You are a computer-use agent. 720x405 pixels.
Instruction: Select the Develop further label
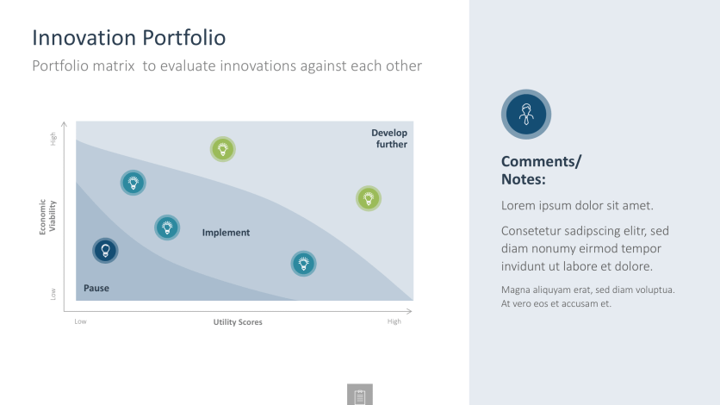tap(389, 138)
